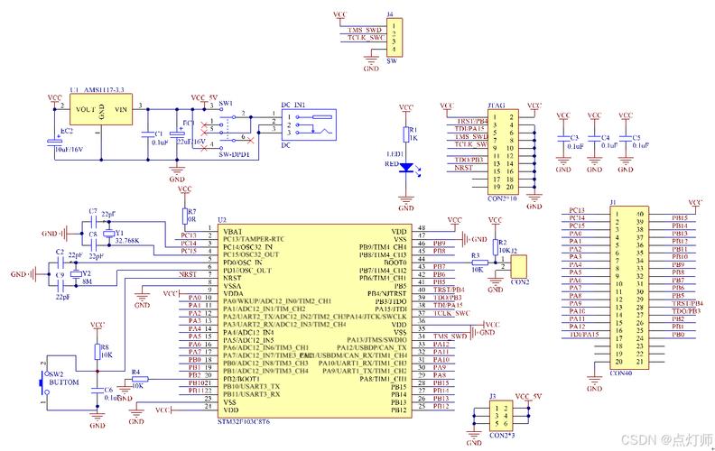Image resolution: width=715 pixels, height=451 pixels.
Task: Select the J4 SW four-pin header
Action: click(x=394, y=37)
